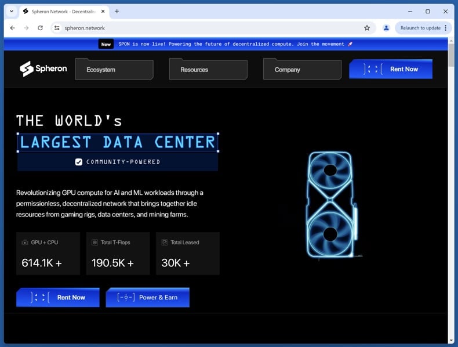This screenshot has height=347, width=458.
Task: Open site information icon in address bar
Action: click(57, 28)
